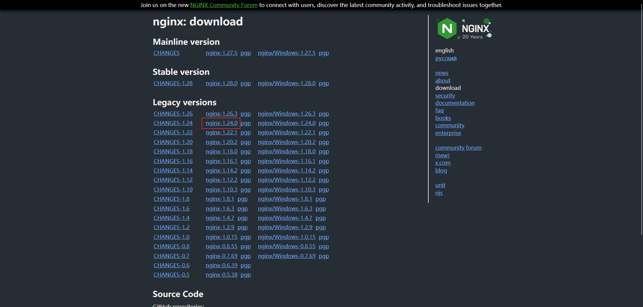Open the books page
This screenshot has width=643, height=307.
tap(443, 118)
